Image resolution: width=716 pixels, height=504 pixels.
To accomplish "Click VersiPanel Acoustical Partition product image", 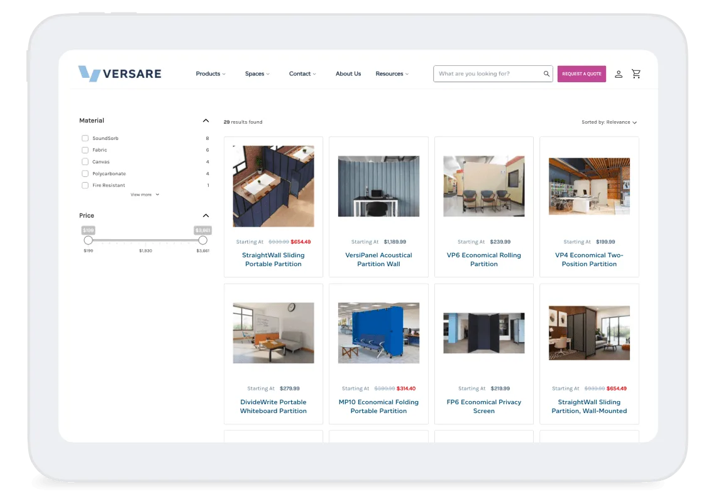I will tap(378, 186).
